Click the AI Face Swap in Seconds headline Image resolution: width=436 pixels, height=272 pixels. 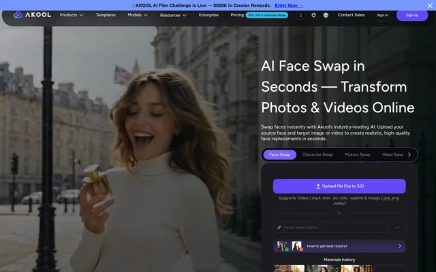click(x=338, y=87)
